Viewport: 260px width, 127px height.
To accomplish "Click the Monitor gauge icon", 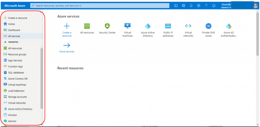I will pyautogui.click(x=5, y=115).
